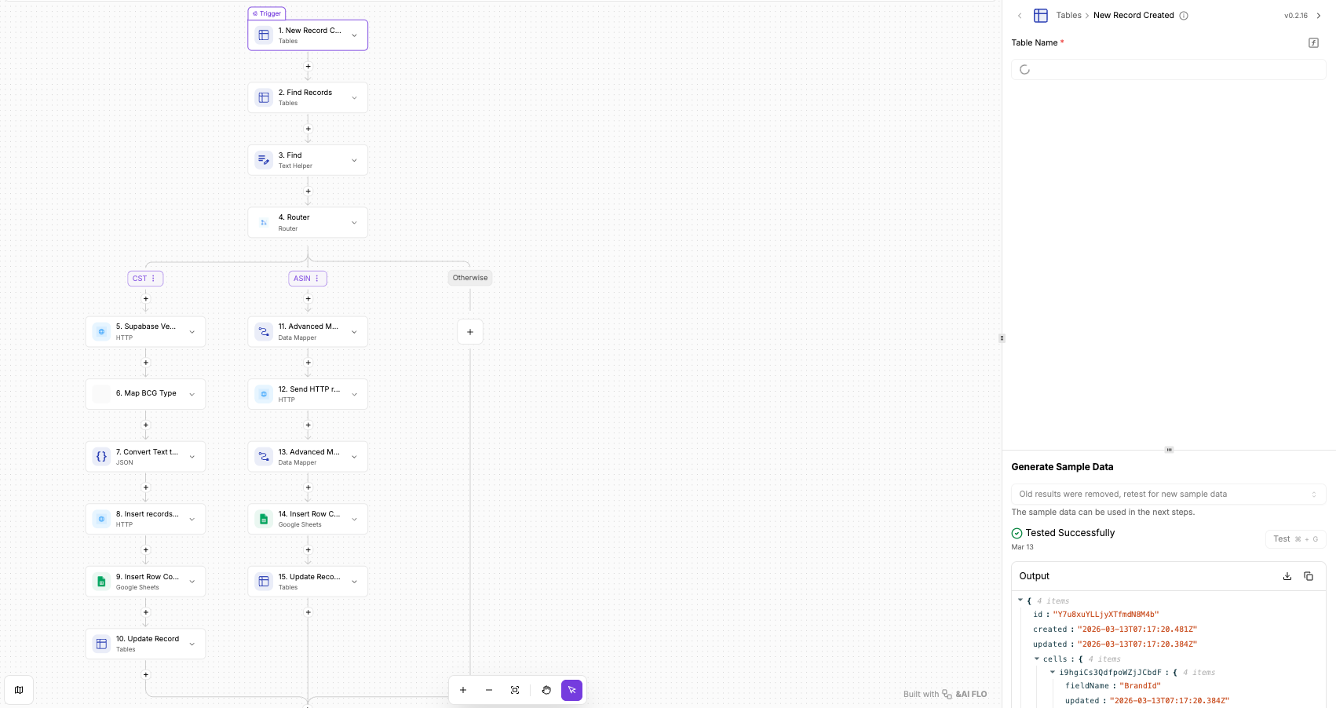This screenshot has width=1336, height=708.
Task: Copy the output sample data
Action: [1309, 576]
